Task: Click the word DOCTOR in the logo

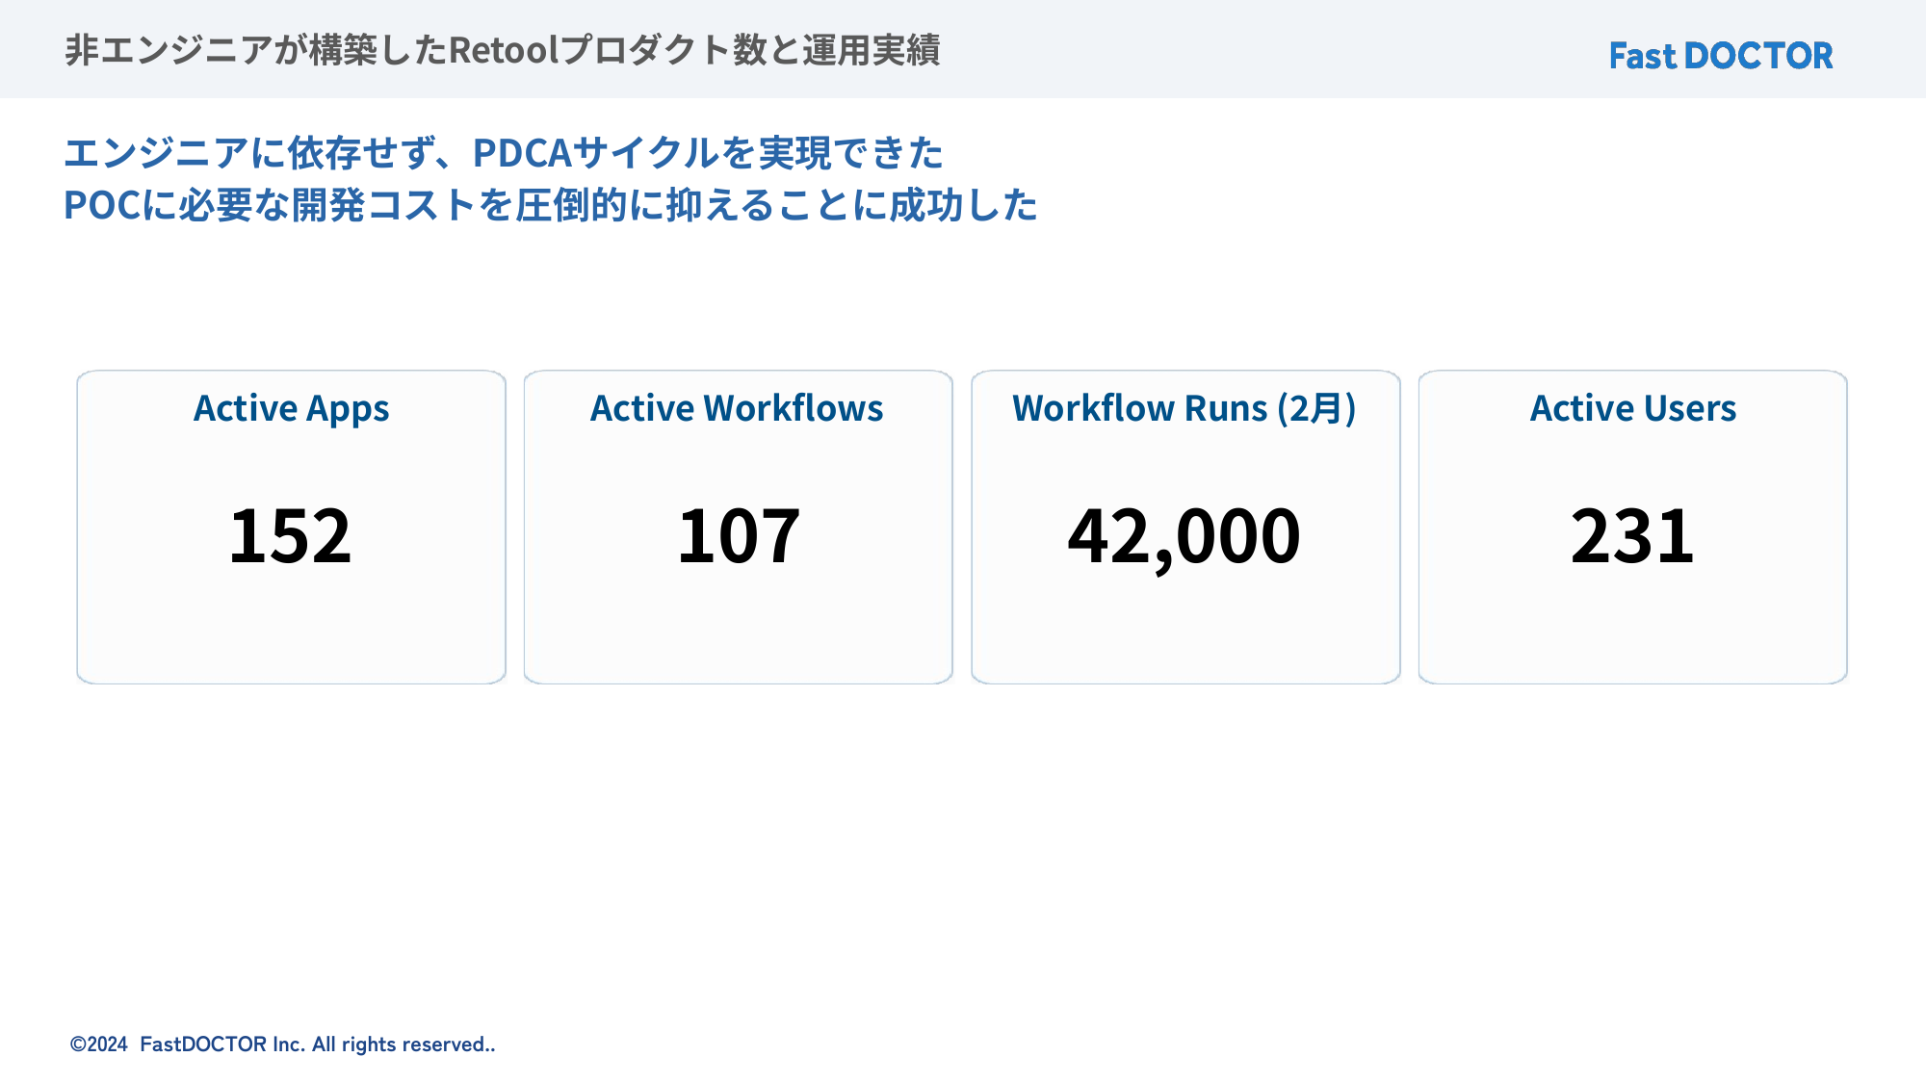Action: [x=1758, y=56]
